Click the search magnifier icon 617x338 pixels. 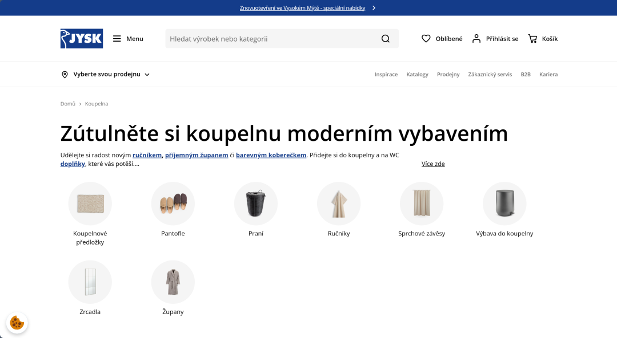click(x=386, y=39)
